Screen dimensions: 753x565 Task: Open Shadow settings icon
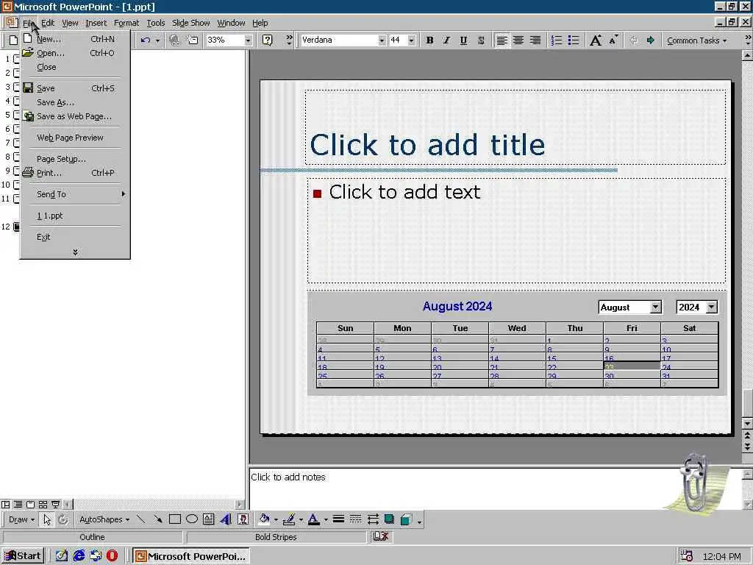(x=389, y=519)
